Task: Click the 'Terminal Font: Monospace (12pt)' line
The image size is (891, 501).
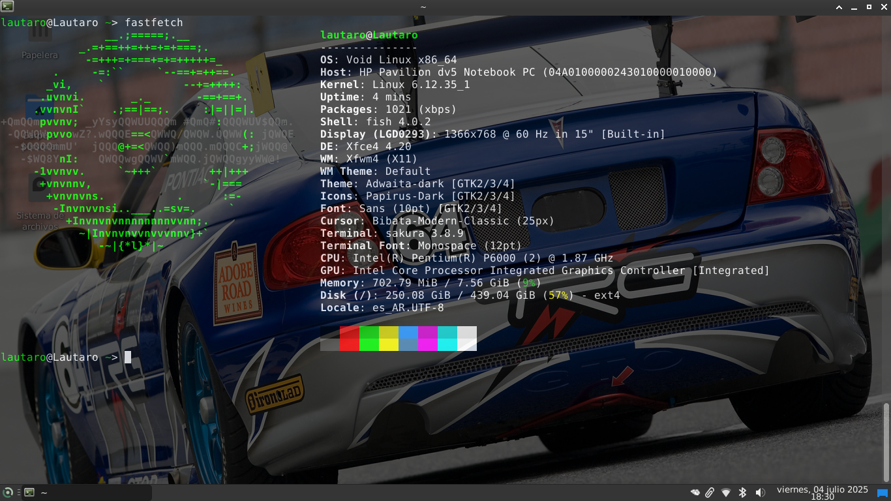Action: tap(421, 245)
